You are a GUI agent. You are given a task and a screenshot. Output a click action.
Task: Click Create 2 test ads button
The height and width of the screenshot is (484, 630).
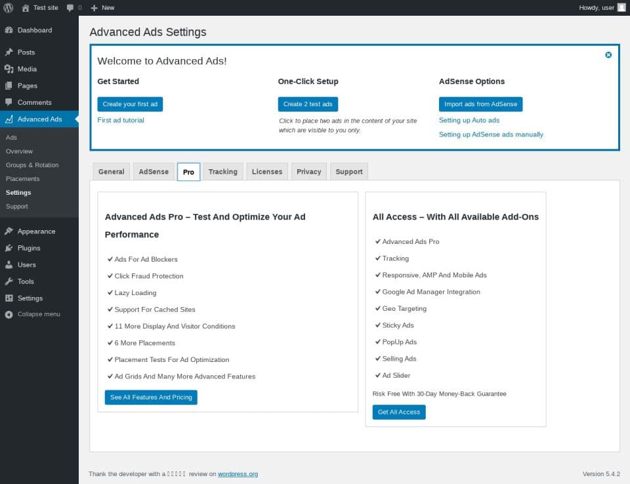tap(308, 104)
